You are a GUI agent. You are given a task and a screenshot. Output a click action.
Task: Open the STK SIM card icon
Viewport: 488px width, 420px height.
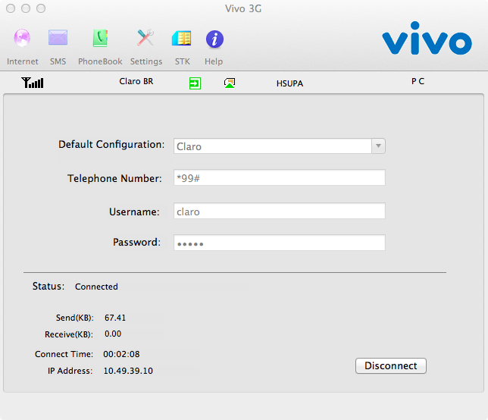coord(182,39)
